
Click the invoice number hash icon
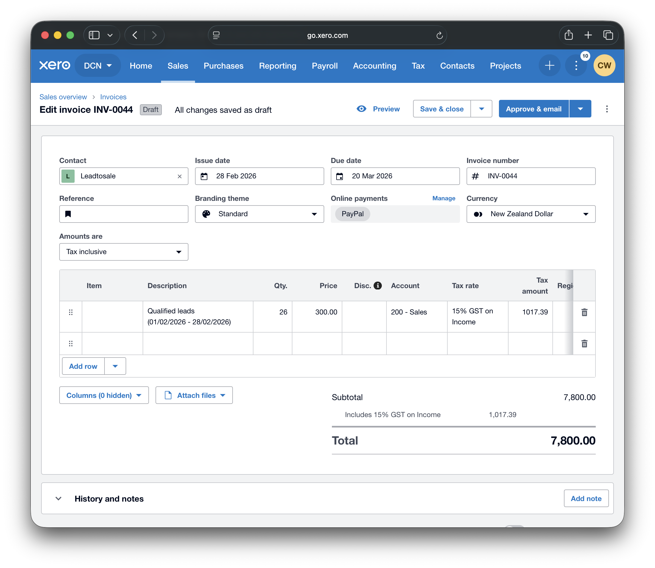click(x=476, y=176)
